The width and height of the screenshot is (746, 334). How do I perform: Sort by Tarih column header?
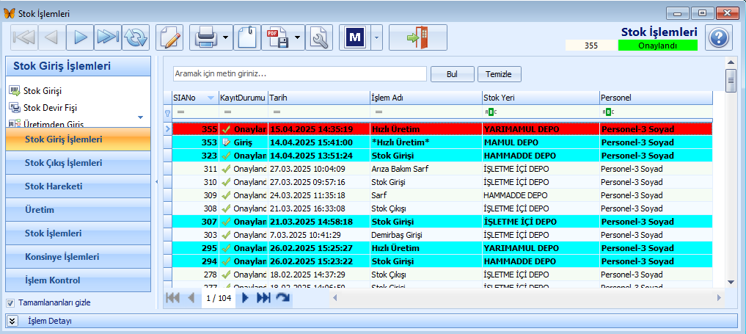tap(319, 98)
